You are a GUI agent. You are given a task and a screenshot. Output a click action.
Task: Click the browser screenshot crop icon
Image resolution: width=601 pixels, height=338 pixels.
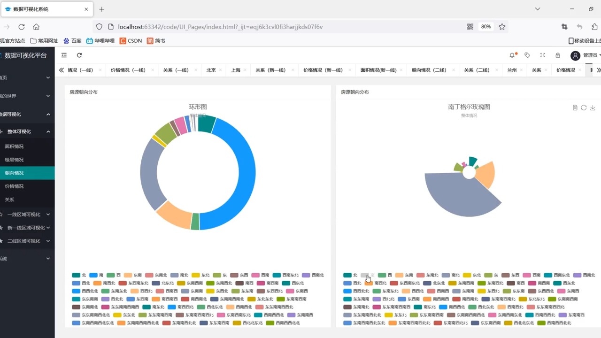564,27
